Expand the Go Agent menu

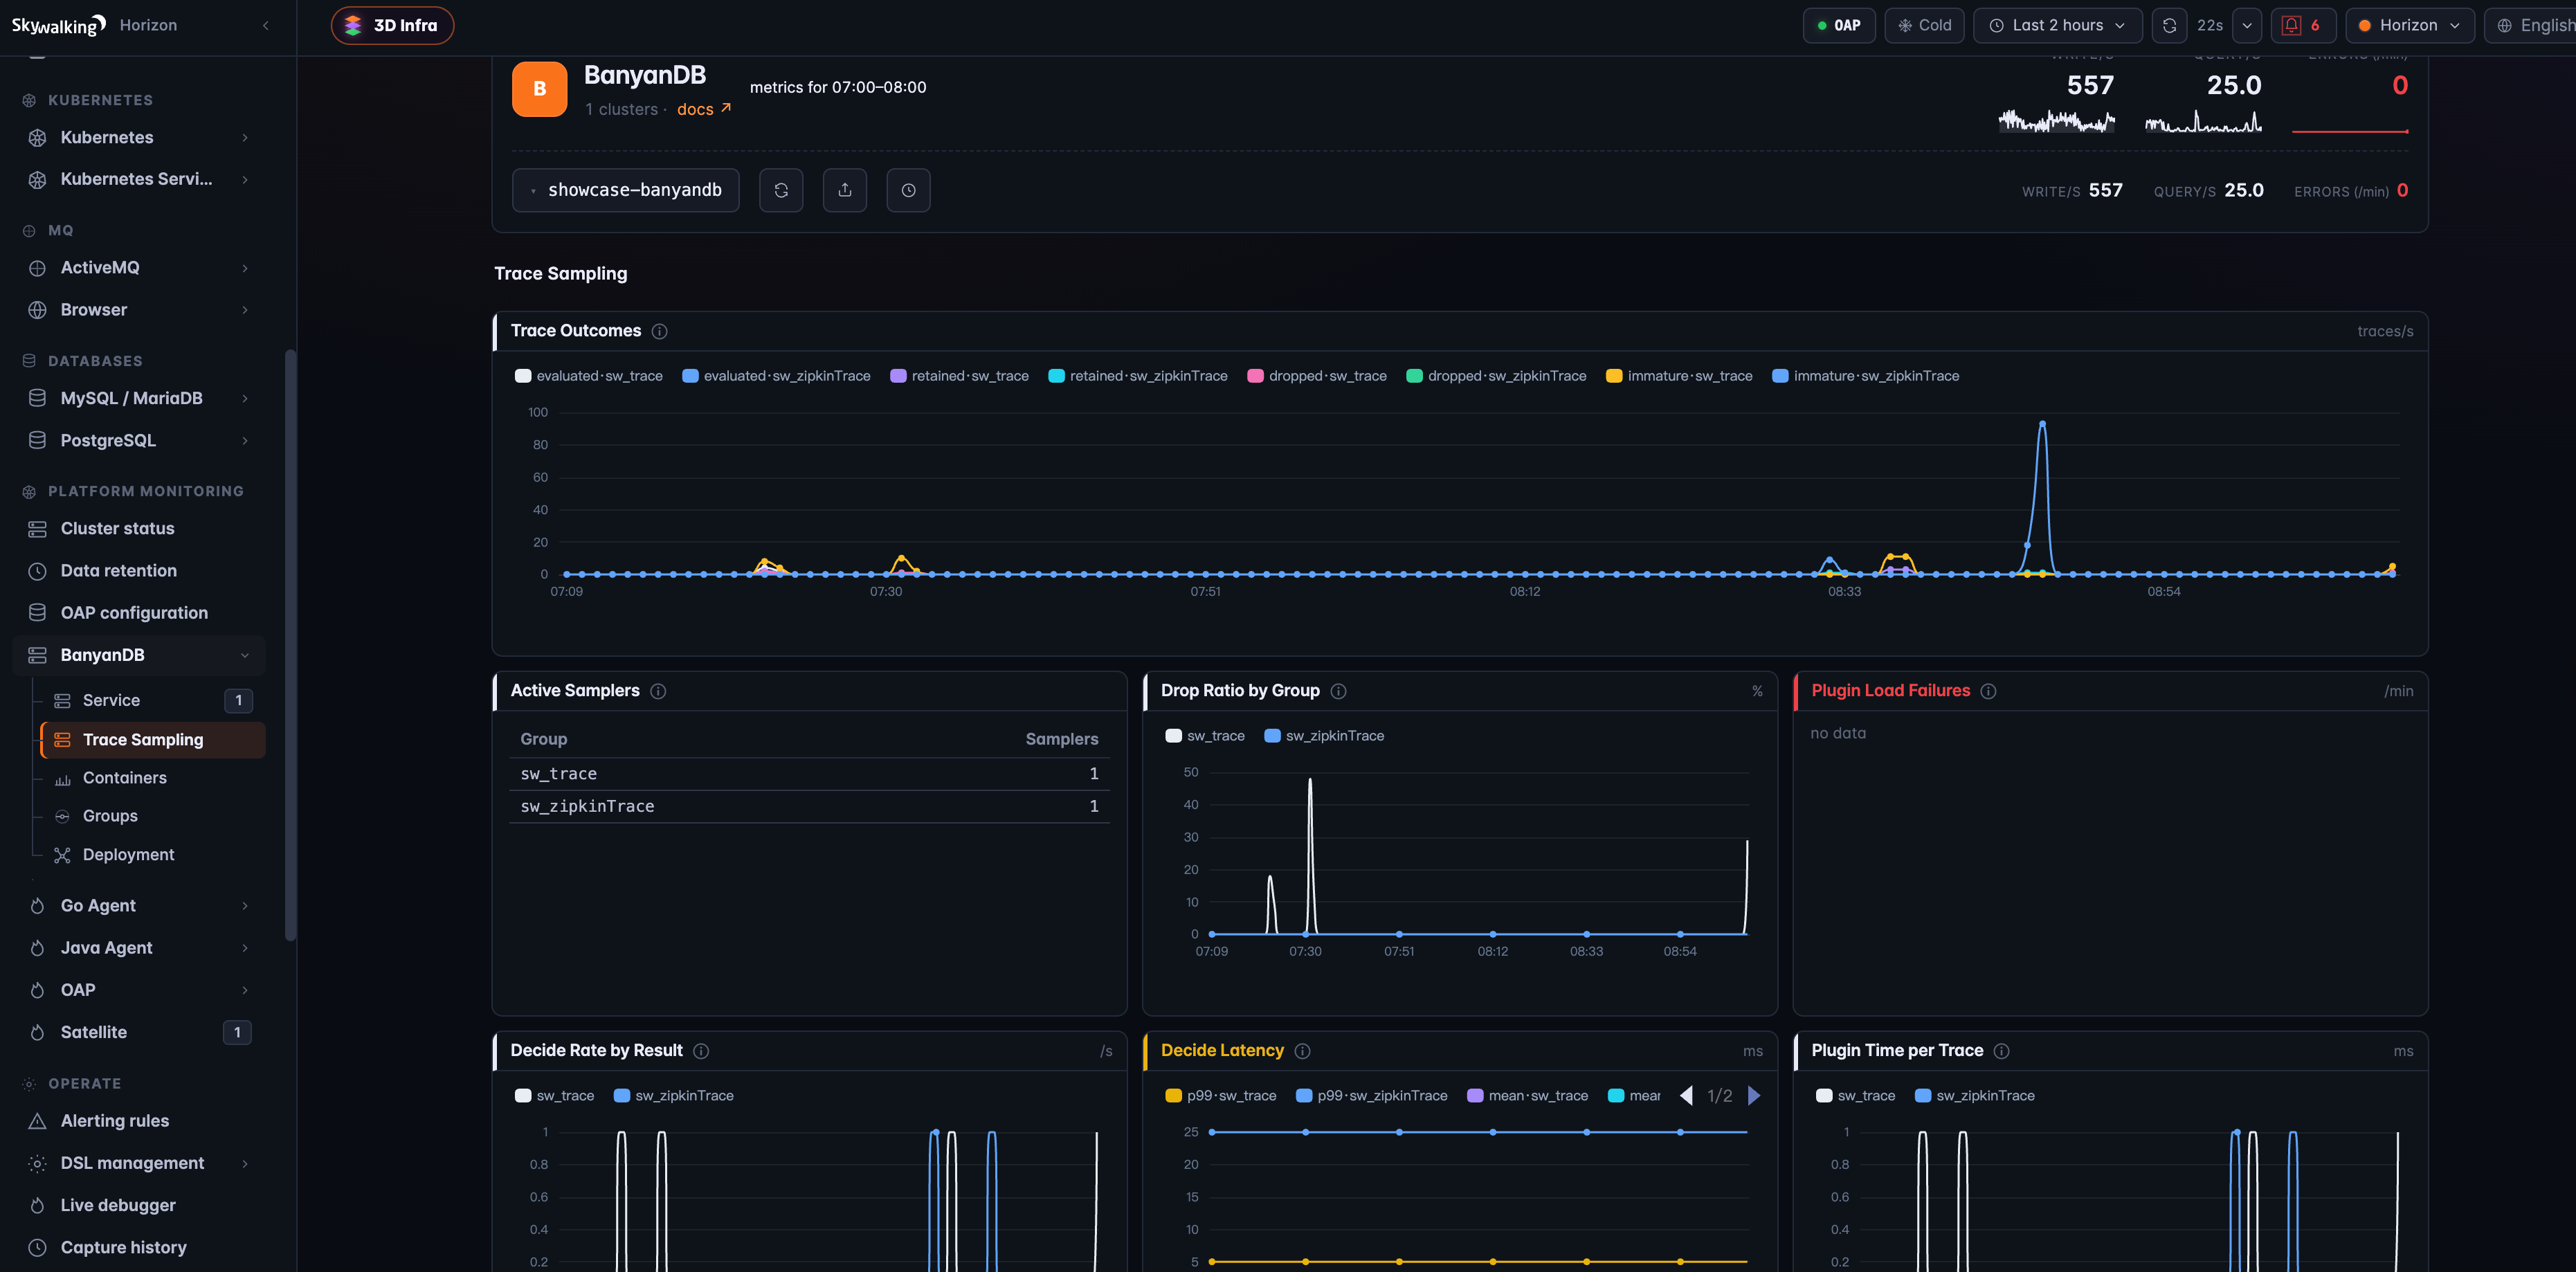click(x=139, y=906)
